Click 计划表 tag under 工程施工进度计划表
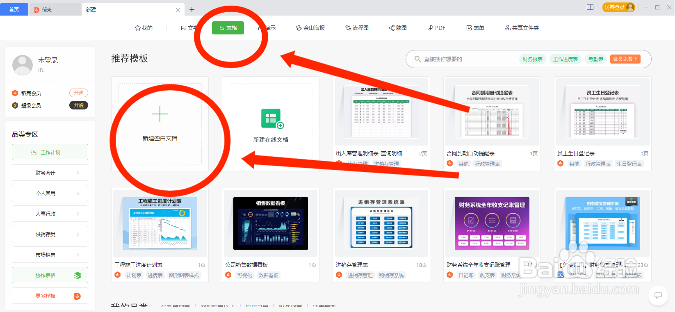Viewport: 675px width, 312px height. (134, 275)
